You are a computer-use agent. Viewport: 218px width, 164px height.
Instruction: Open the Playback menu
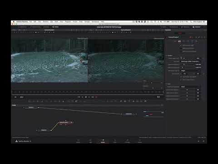coord(68,22)
